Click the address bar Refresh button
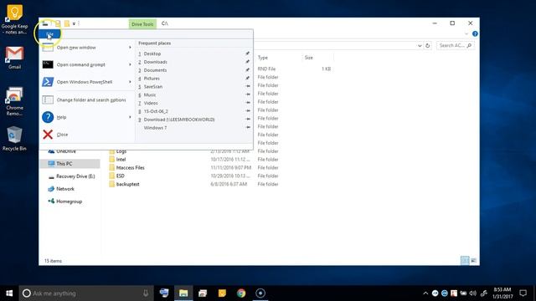Screen dimensions: 536x301 pos(427,46)
